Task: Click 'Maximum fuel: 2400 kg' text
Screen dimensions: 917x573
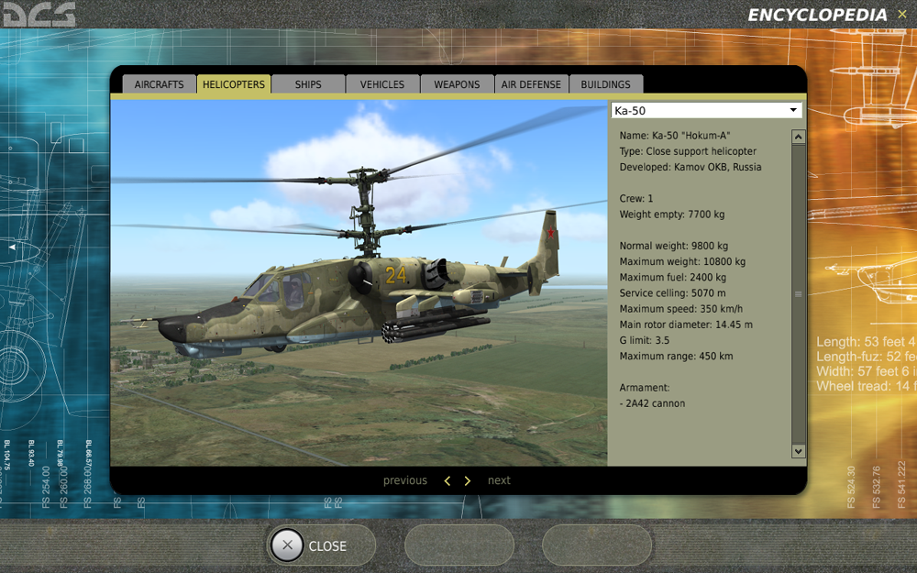Action: coord(672,278)
